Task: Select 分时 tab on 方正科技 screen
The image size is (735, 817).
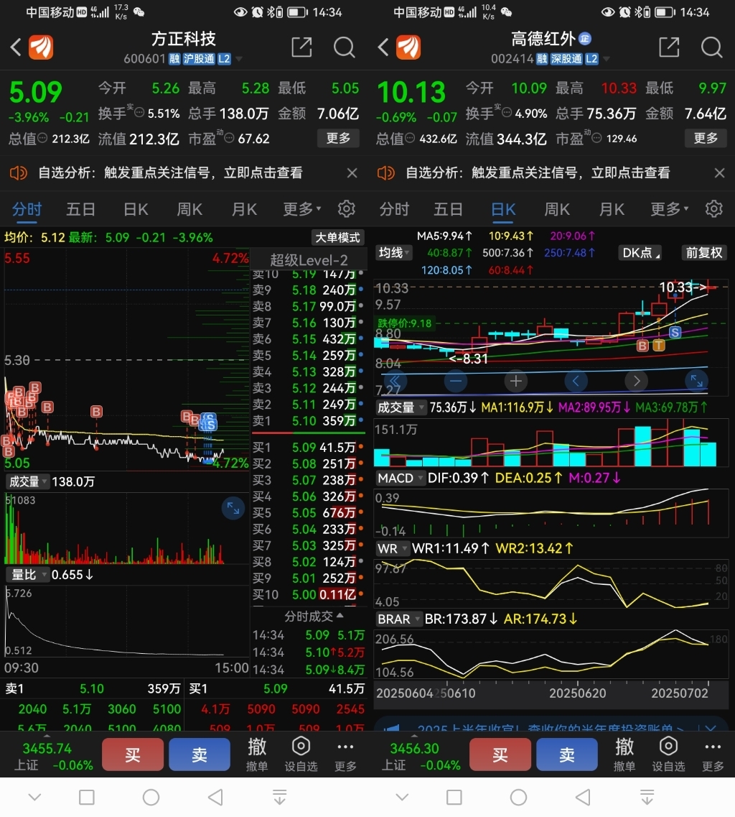Action: pos(27,209)
